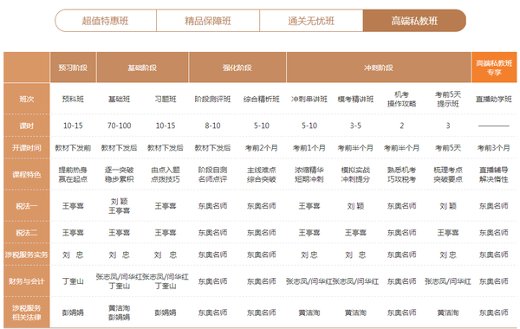Image resolution: width=520 pixels, height=329 pixels.
Task: Click the 冲刺阶段 column header
Action: (x=379, y=68)
